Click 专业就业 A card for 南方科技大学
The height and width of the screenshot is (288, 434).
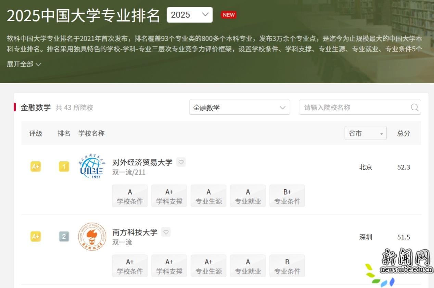[248, 266]
